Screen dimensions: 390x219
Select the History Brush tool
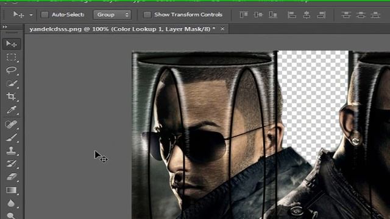pyautogui.click(x=12, y=164)
